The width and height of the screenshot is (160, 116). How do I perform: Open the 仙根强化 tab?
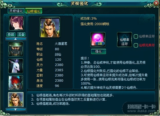[34, 11]
